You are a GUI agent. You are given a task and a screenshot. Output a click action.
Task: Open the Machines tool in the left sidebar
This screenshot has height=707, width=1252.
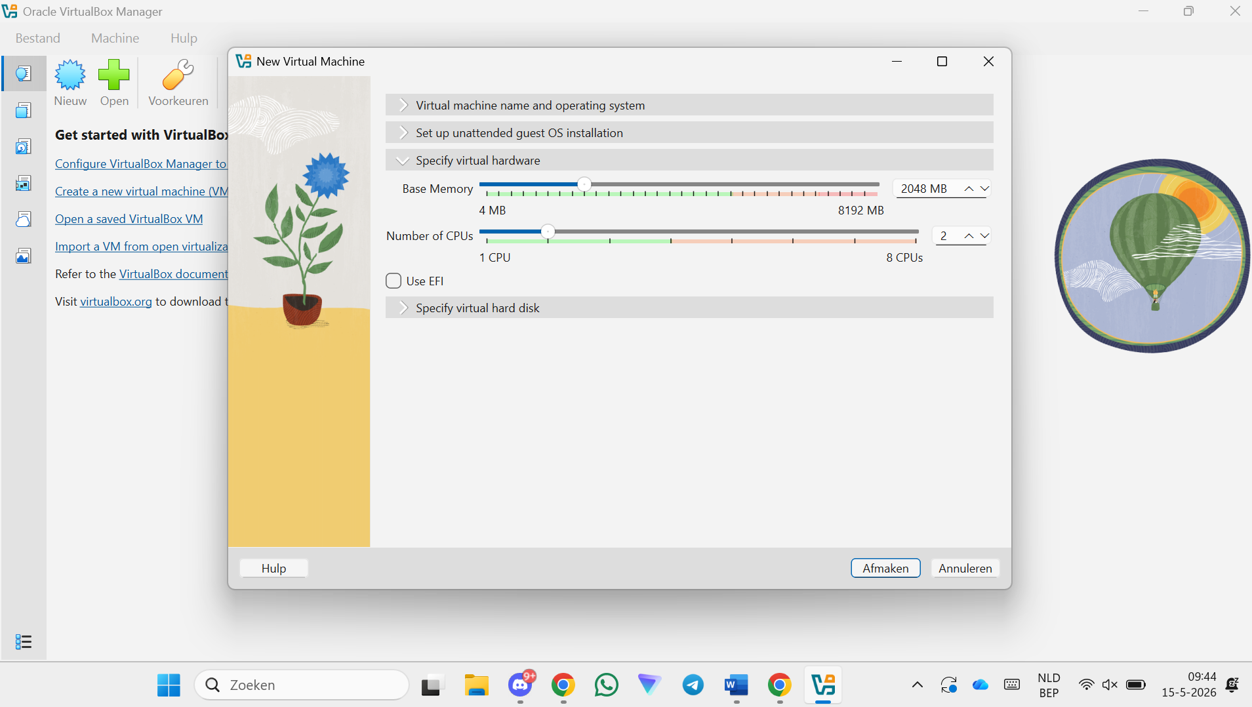[x=24, y=110]
